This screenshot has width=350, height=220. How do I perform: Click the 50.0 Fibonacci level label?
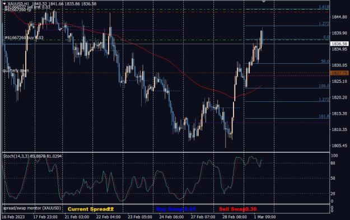point(325,61)
